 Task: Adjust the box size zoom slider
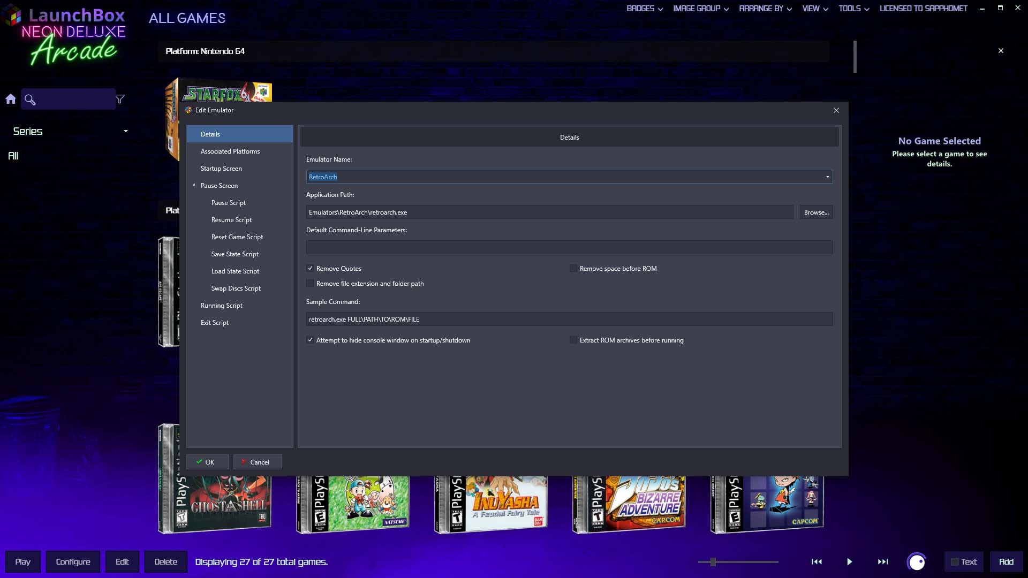[713, 562]
